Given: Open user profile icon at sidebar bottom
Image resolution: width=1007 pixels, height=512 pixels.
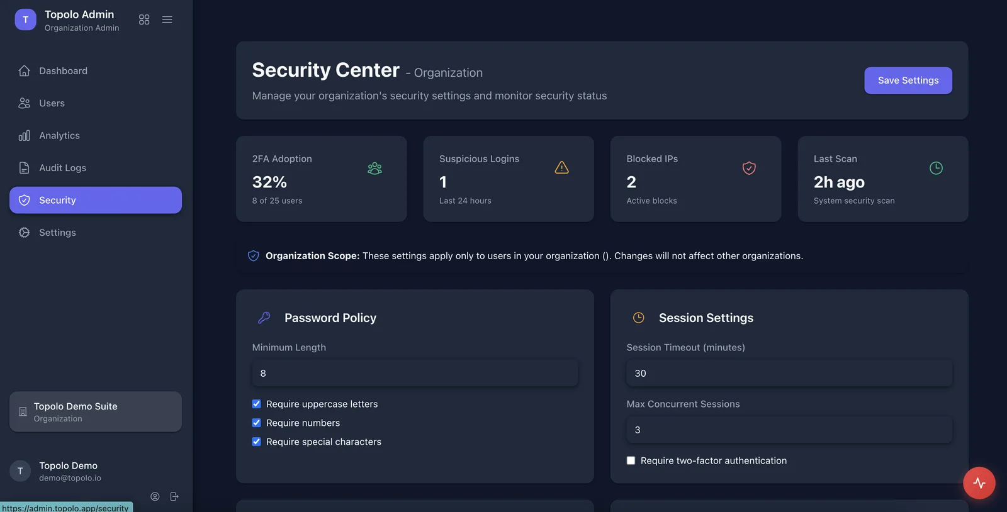Looking at the screenshot, I should [x=155, y=496].
